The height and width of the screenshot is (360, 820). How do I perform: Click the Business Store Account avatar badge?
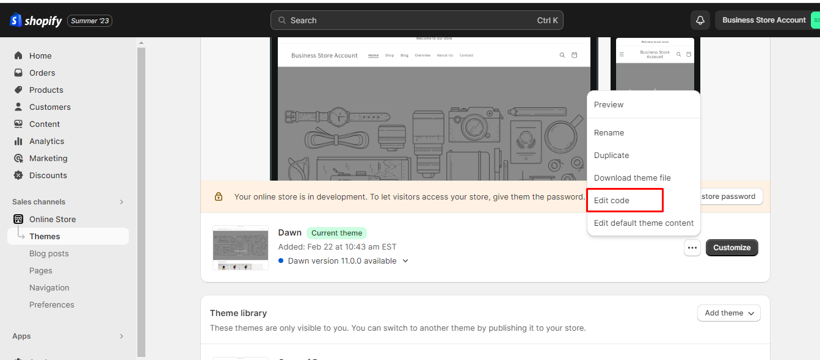coord(815,20)
